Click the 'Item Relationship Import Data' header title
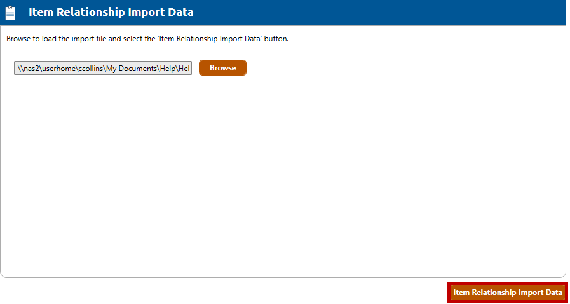This screenshot has width=570, height=304. tap(111, 12)
